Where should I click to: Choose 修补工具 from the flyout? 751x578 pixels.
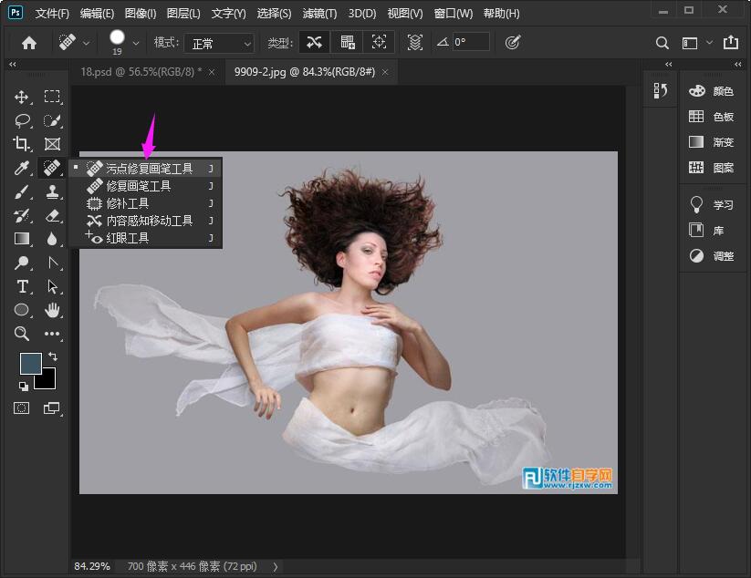pyautogui.click(x=127, y=203)
